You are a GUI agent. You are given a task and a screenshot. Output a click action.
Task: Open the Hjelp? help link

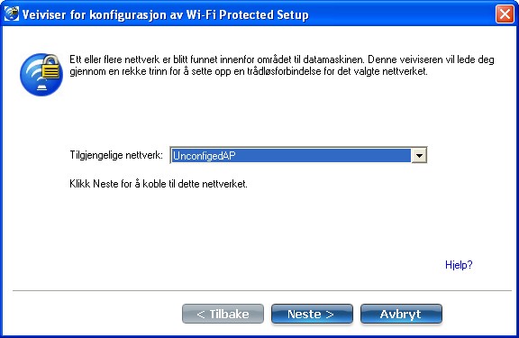pyautogui.click(x=459, y=265)
